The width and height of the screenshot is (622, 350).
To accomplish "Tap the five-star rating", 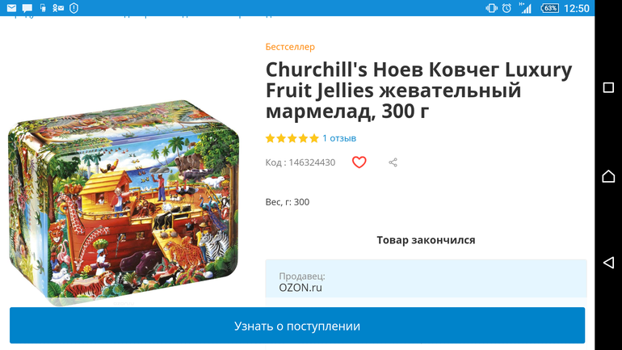I will tap(292, 138).
